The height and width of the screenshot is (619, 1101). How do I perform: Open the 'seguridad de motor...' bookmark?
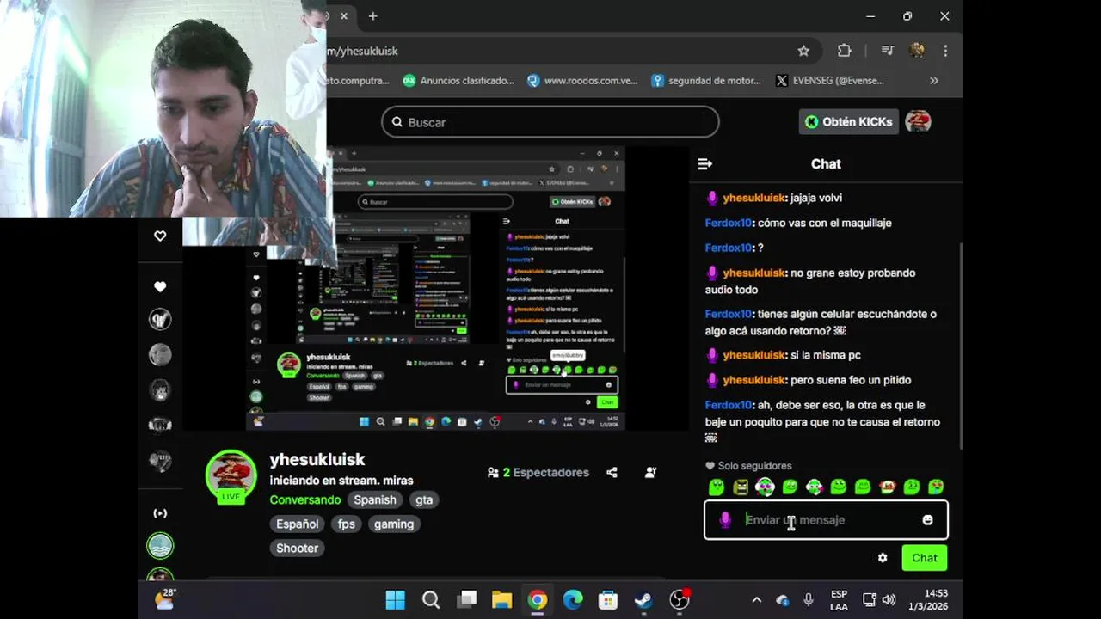point(706,81)
